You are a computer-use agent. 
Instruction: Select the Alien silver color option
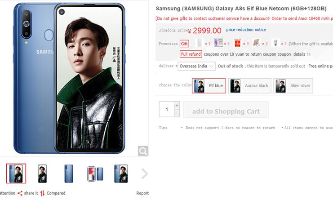pyautogui.click(x=293, y=86)
